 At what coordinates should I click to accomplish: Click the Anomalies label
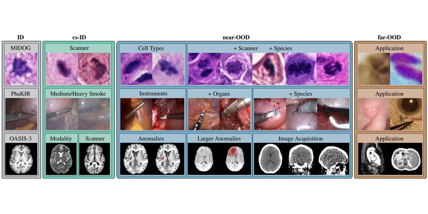coord(151,138)
